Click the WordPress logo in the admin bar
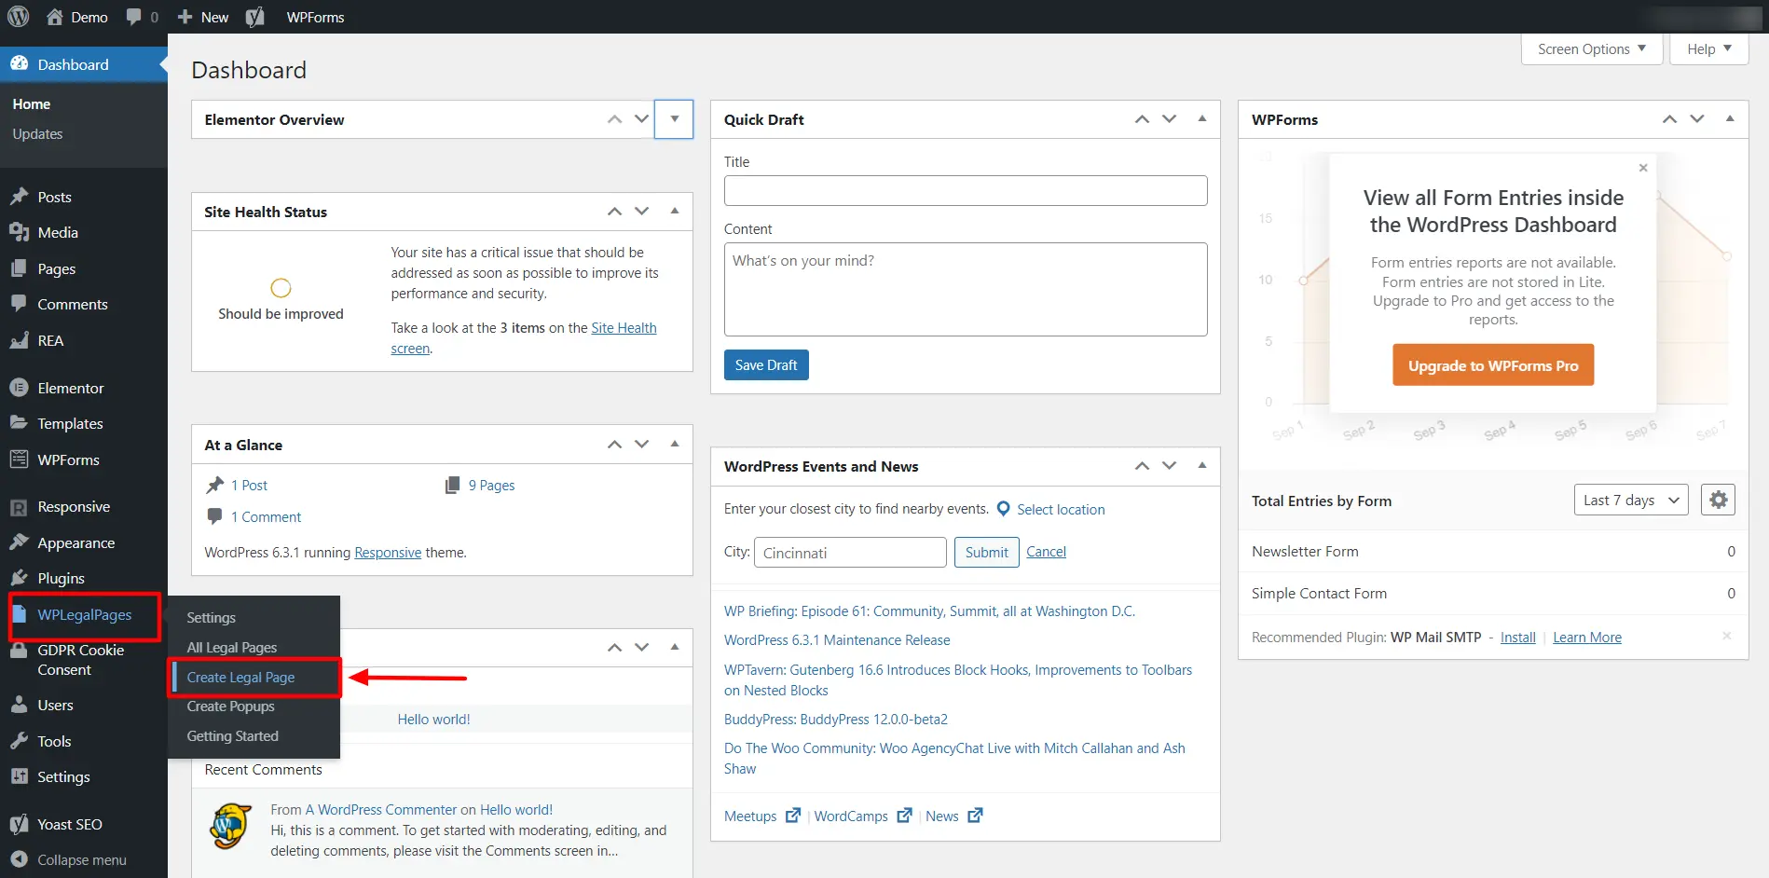Screen dimensions: 1769x878 [19, 17]
